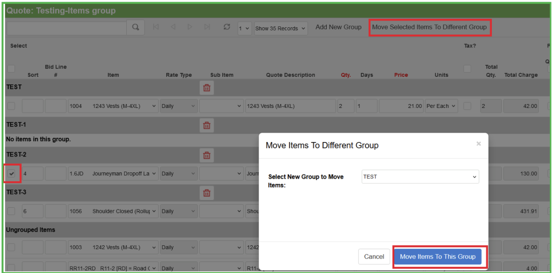Check the RR11-2RD row select box
The image size is (552, 273).
pos(11,268)
